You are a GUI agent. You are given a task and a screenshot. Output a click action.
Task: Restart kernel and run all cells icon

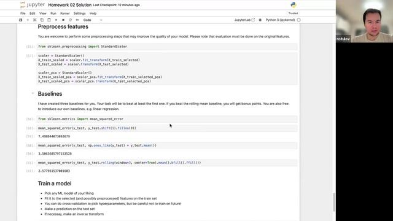tap(77, 20)
